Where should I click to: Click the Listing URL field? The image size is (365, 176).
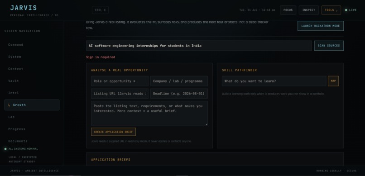tap(120, 94)
